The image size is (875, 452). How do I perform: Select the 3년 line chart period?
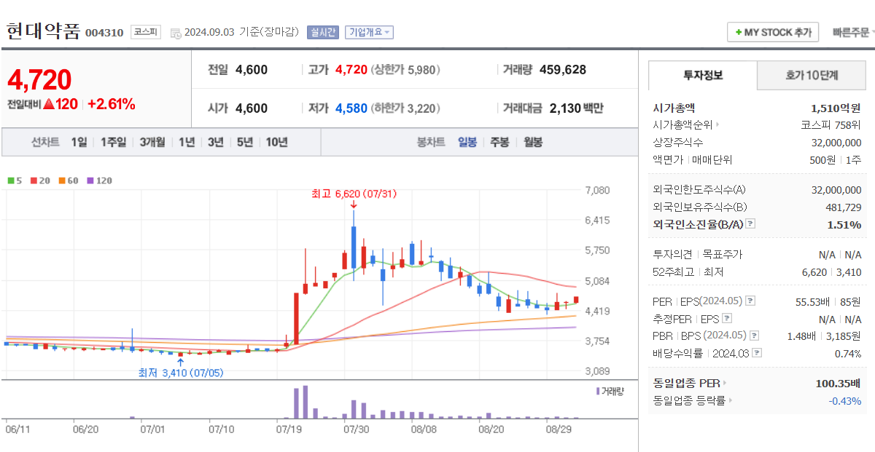click(x=215, y=142)
